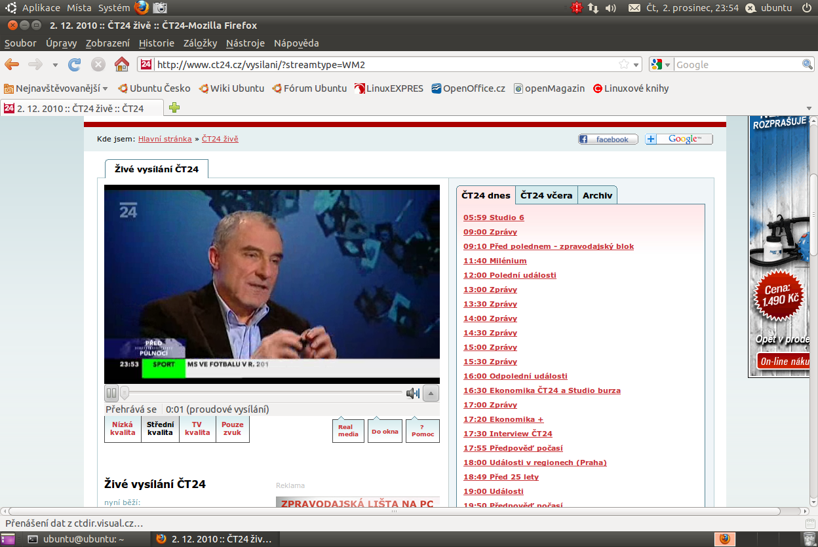Click the Firefox launcher in the top panel
The image size is (818, 547).
coord(142,8)
